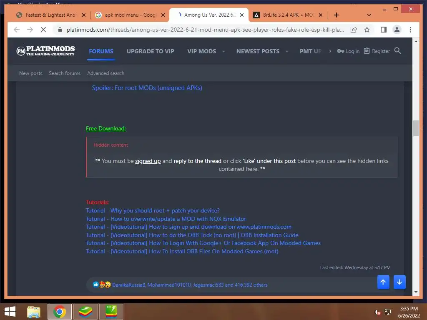Open the network tray icon
The height and width of the screenshot is (320, 427).
pos(388,312)
